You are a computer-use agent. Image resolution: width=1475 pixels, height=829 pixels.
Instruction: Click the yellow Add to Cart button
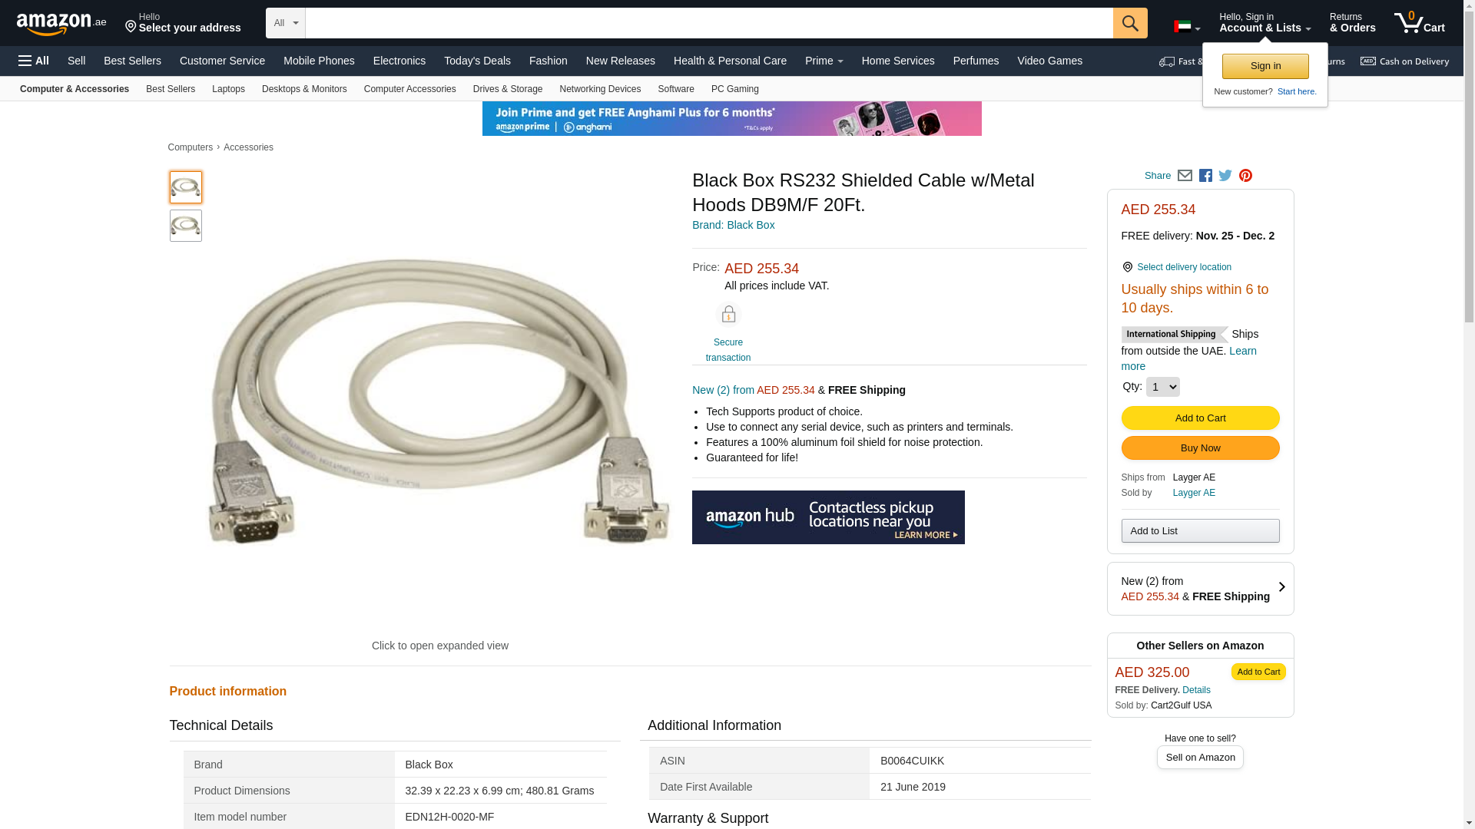pyautogui.click(x=1200, y=418)
